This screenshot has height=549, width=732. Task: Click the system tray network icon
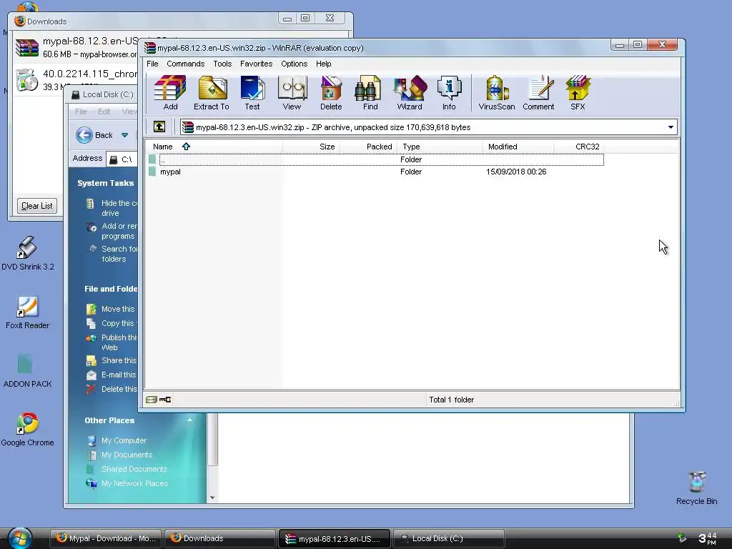(682, 538)
